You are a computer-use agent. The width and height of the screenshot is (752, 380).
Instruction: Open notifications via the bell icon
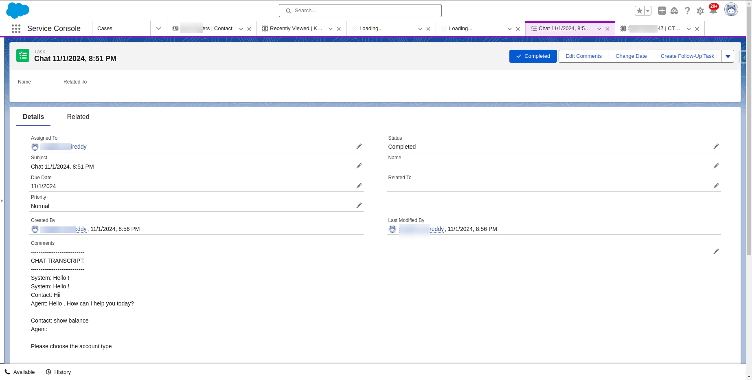(x=713, y=11)
